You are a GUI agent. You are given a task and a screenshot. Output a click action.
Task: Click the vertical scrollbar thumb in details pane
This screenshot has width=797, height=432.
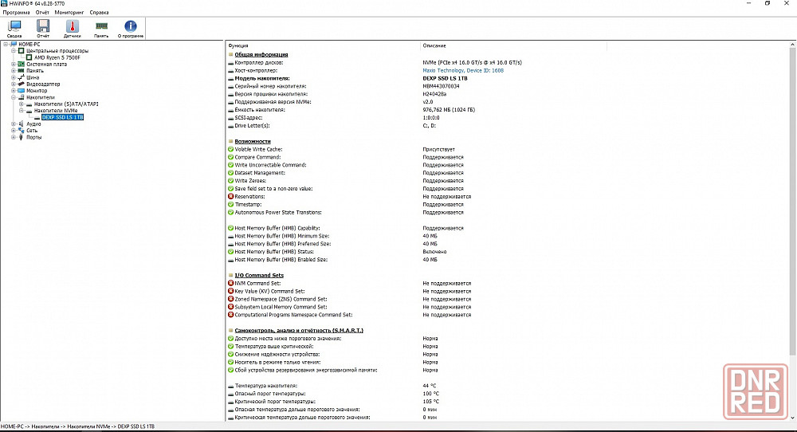pyautogui.click(x=792, y=202)
